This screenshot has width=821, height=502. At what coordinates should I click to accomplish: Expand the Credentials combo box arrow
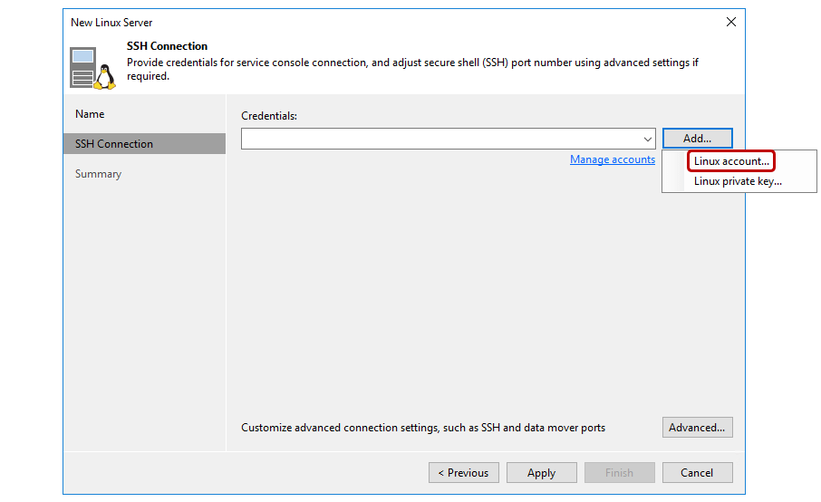click(x=648, y=139)
